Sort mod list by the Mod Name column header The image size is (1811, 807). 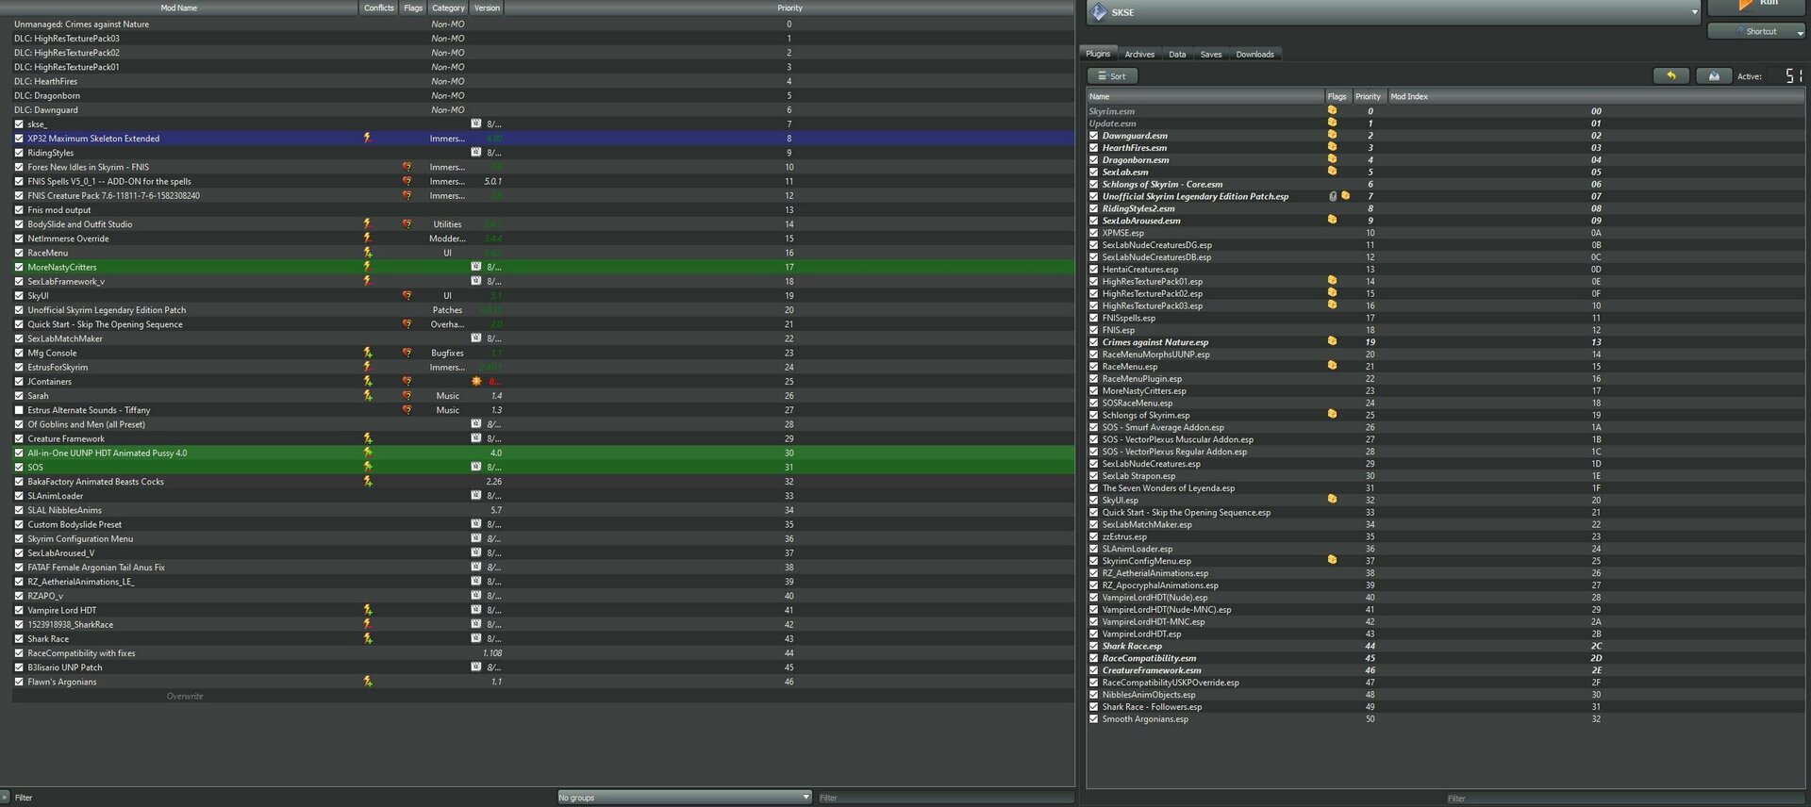point(179,8)
